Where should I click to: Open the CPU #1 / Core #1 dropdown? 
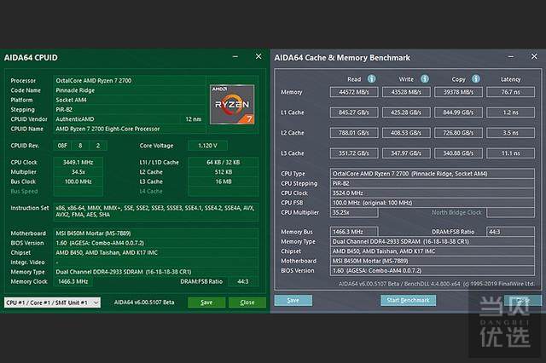click(x=52, y=302)
